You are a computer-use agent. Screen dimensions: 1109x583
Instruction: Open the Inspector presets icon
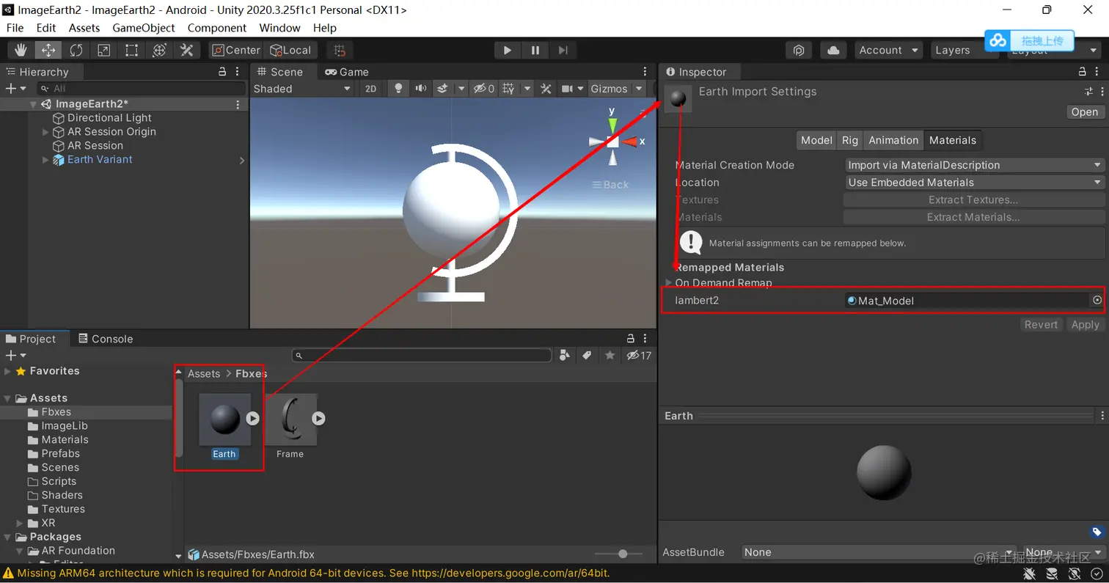click(1088, 92)
